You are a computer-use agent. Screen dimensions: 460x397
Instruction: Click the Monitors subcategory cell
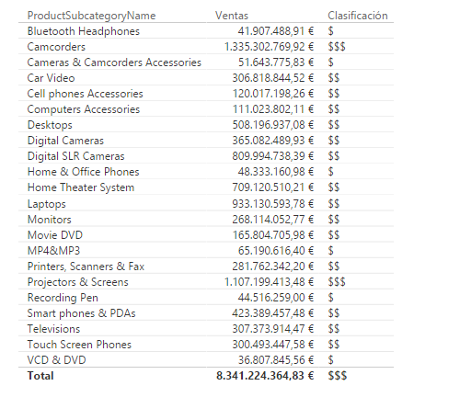[49, 220]
